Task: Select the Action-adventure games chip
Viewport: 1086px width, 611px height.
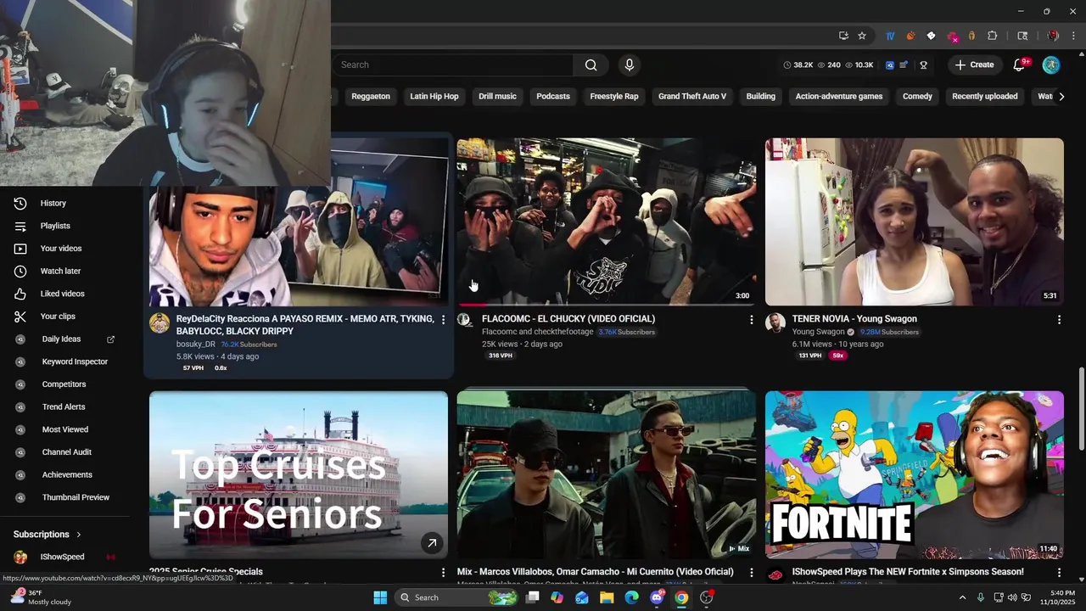Action: click(x=839, y=97)
